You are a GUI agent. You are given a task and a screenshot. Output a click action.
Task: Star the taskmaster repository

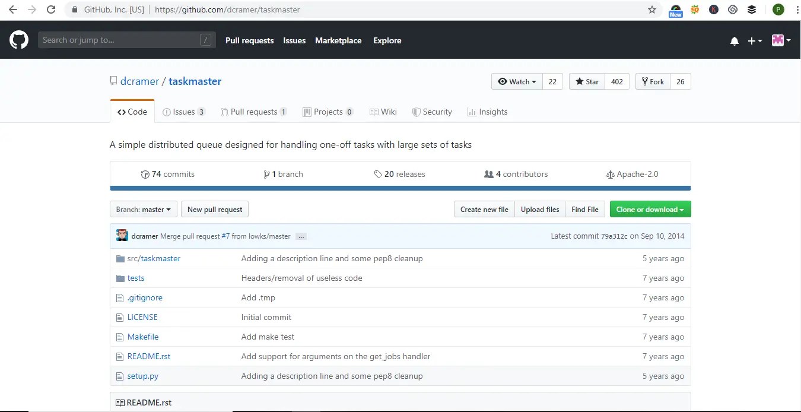pyautogui.click(x=586, y=81)
